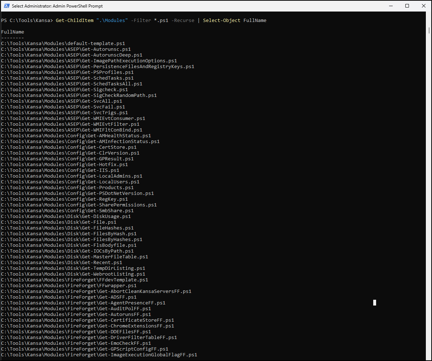This screenshot has height=361, width=432.
Task: Click the Get-CertStore.ps1 line
Action: pyautogui.click(x=69, y=147)
